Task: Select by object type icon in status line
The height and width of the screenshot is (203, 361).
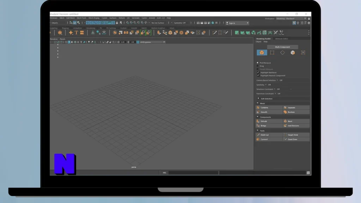Action: coord(75,23)
